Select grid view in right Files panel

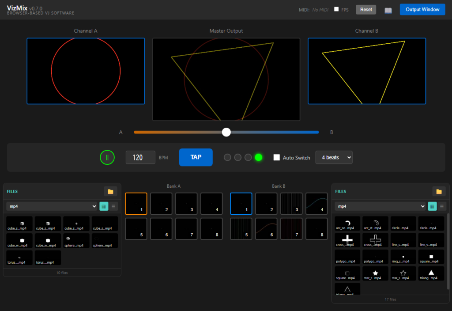click(432, 206)
